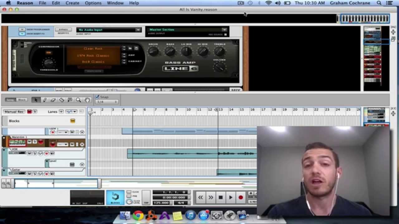Click the Rewind transport button
The width and height of the screenshot is (399, 224).
[200, 197]
